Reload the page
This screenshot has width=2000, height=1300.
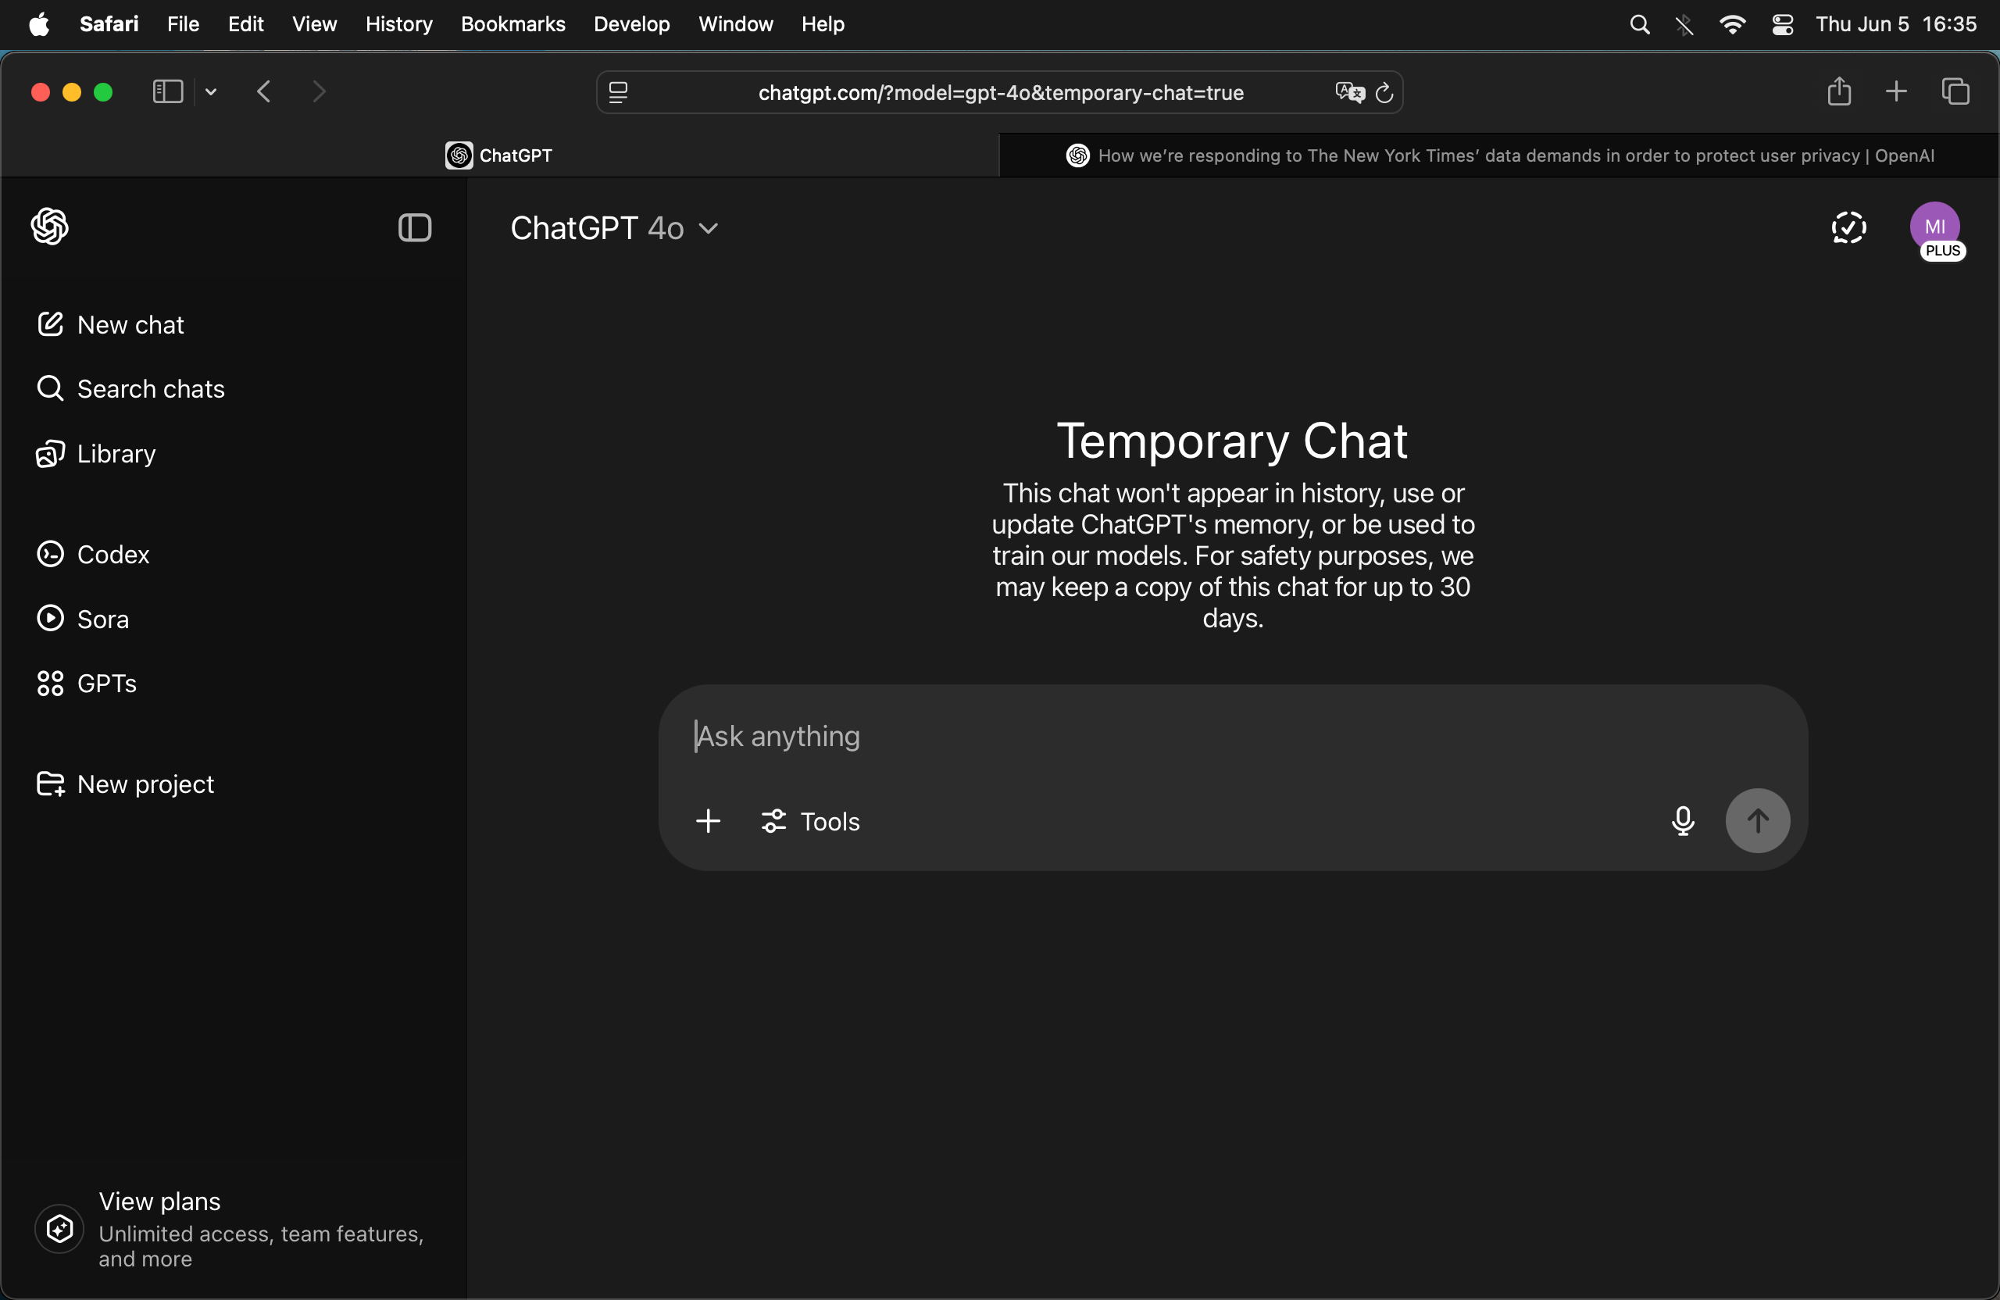[x=1384, y=93]
